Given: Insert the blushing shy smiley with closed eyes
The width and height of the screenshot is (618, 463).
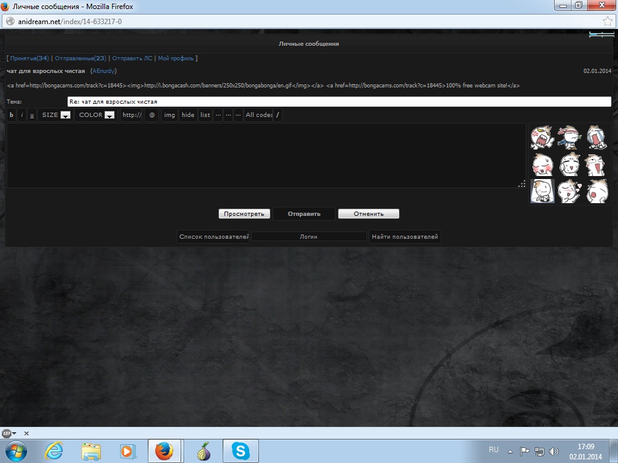Looking at the screenshot, I should pos(543,164).
